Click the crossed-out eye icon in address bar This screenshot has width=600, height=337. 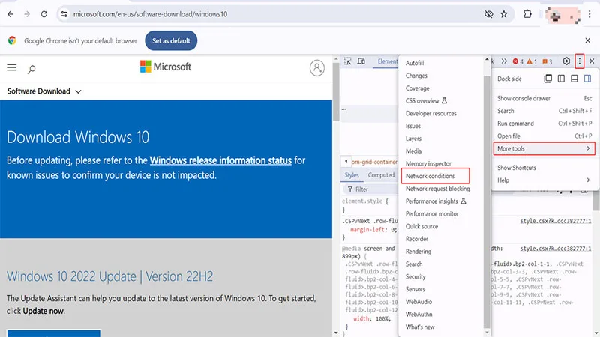489,14
